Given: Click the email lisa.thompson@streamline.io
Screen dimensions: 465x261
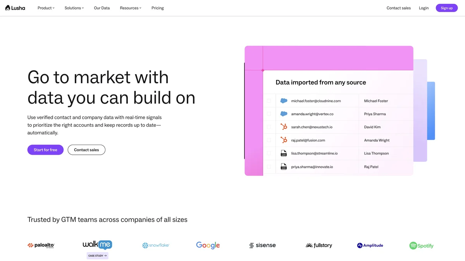Looking at the screenshot, I should click(314, 153).
